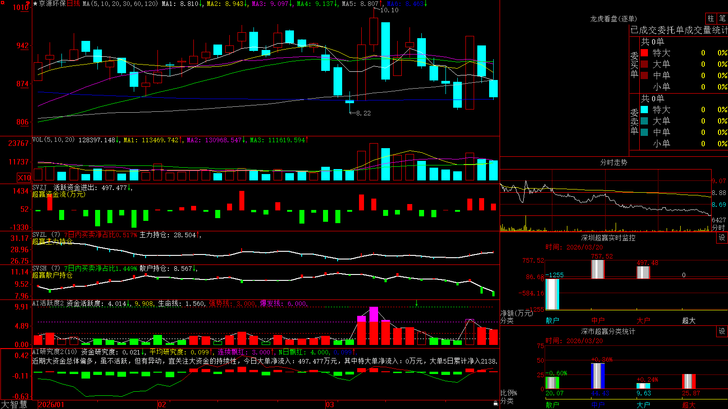
Task: Click VOL(5,10,20) indicator label
Action: tap(53, 140)
